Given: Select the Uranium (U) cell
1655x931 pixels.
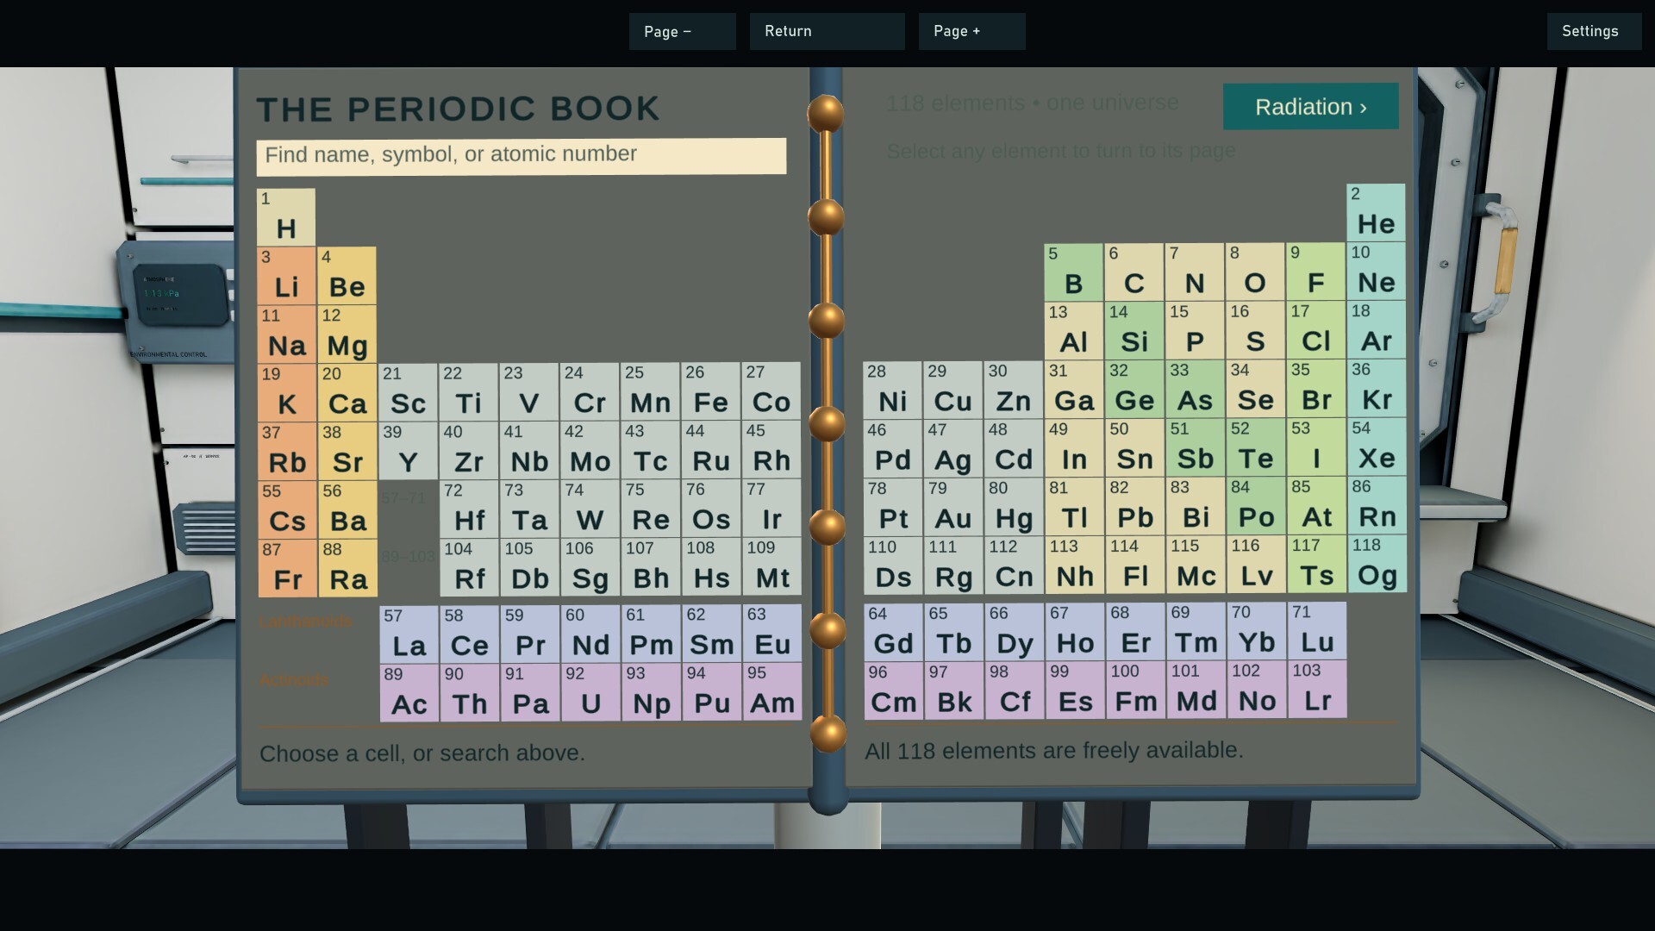Looking at the screenshot, I should (x=590, y=692).
